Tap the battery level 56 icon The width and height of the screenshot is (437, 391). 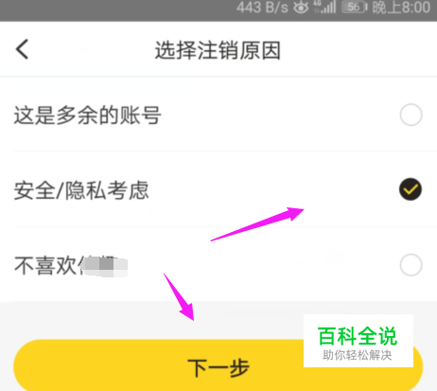[x=355, y=7]
